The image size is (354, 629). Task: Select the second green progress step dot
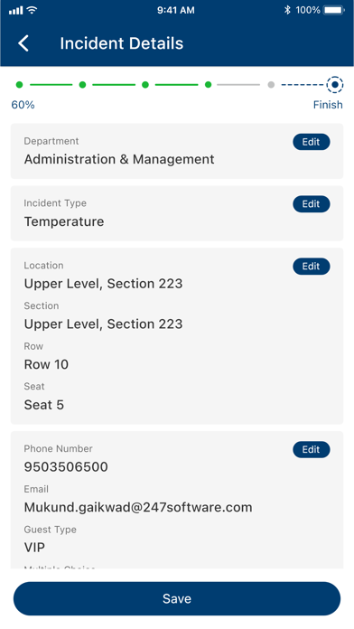tap(82, 85)
